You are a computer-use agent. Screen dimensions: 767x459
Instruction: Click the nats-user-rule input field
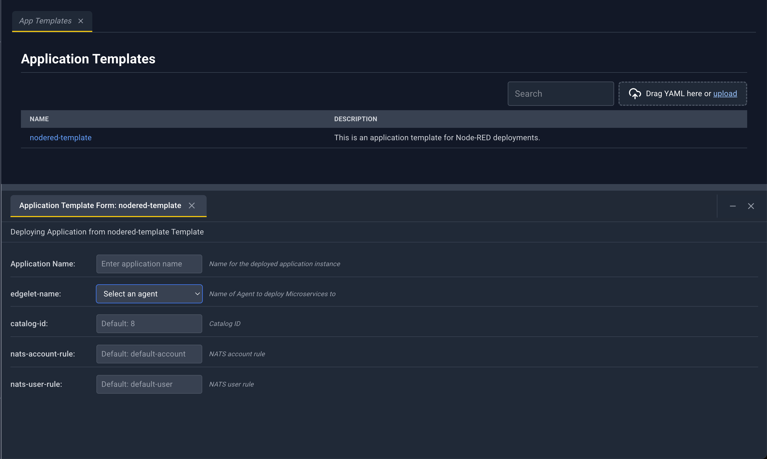[x=149, y=384]
